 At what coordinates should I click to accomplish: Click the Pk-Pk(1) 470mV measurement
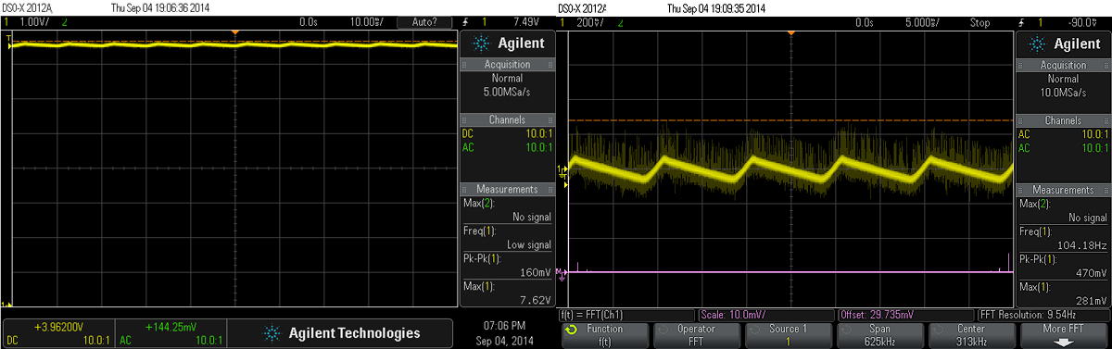coord(1063,266)
